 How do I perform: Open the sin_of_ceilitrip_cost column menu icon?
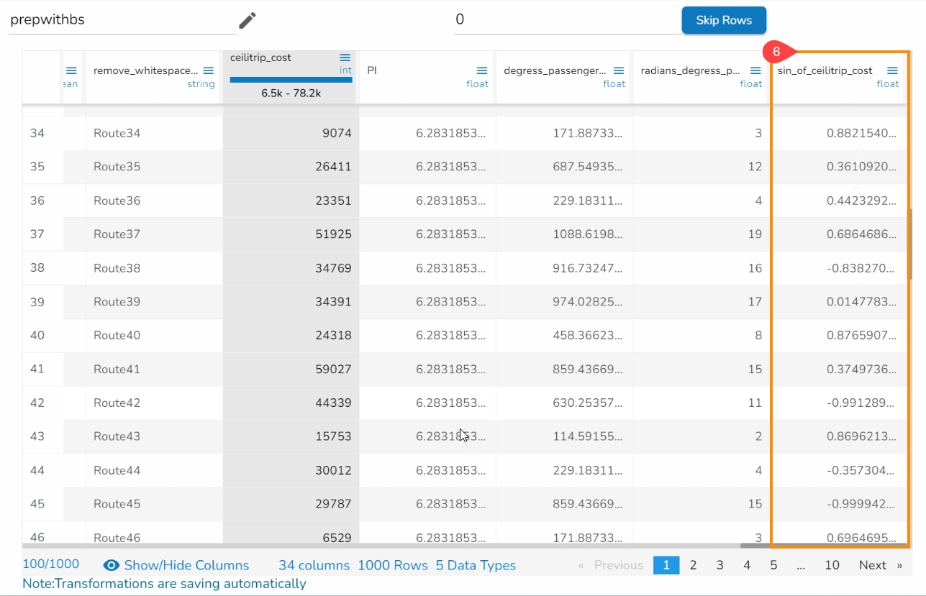(x=892, y=70)
